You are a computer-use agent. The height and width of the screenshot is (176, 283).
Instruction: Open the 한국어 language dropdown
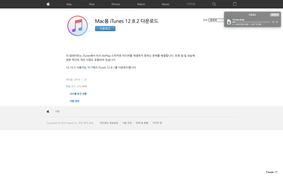coord(216,20)
